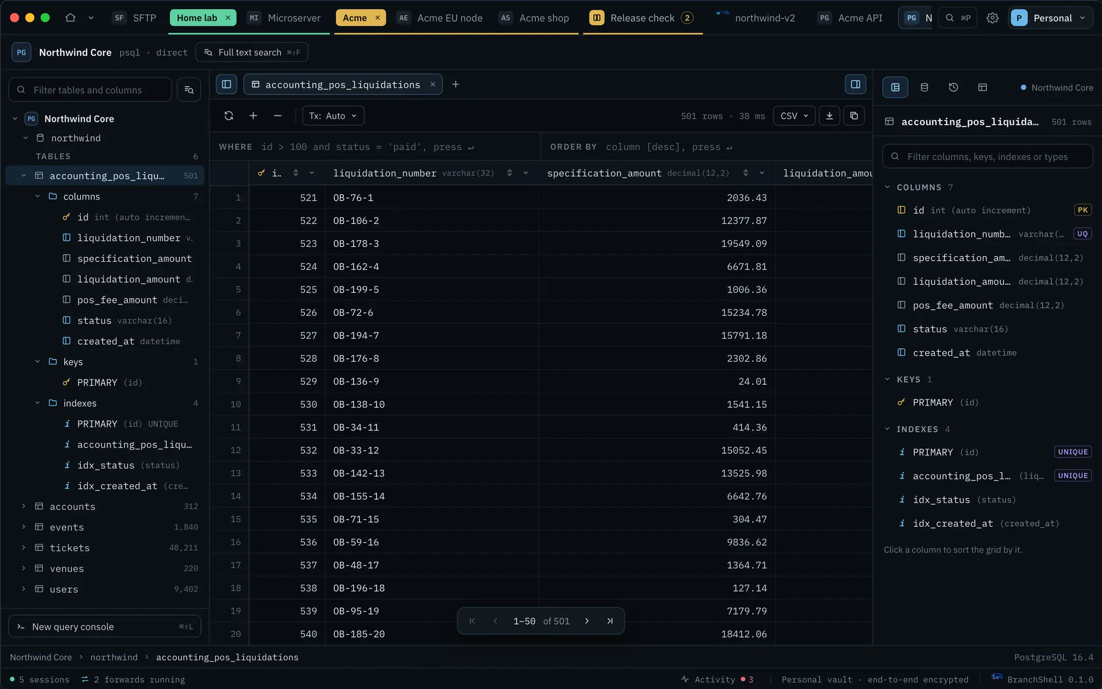Open the CSV format dropdown
This screenshot has width=1102, height=689.
[x=794, y=116]
